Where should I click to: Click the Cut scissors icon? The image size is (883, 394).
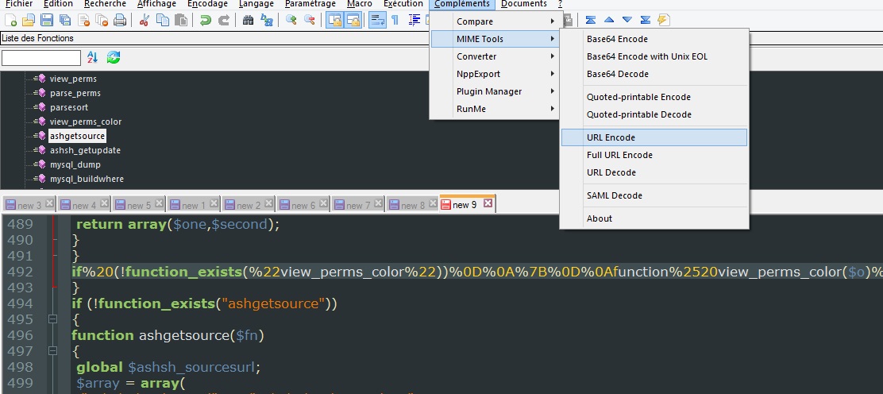(x=144, y=21)
